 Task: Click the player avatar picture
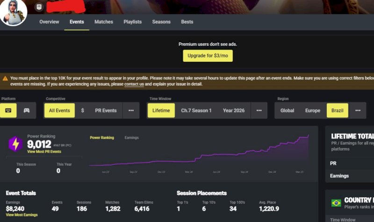pyautogui.click(x=14, y=12)
